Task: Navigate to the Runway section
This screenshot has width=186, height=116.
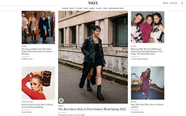Action: [x=92, y=8]
